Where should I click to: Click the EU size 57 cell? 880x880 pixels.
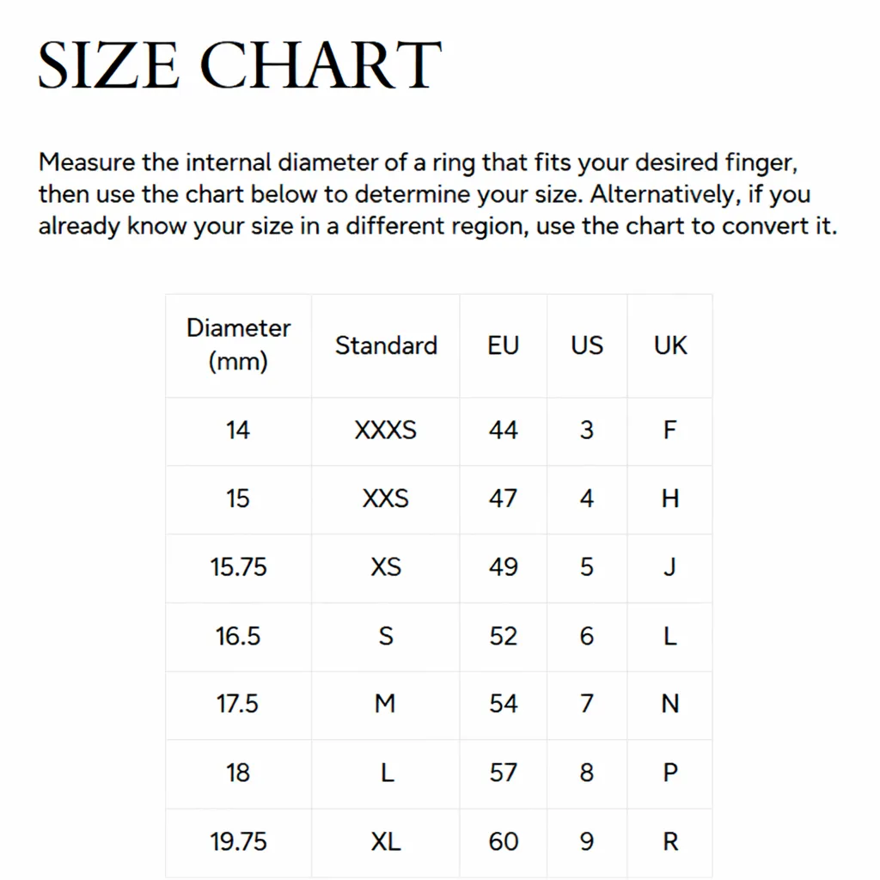tap(503, 773)
